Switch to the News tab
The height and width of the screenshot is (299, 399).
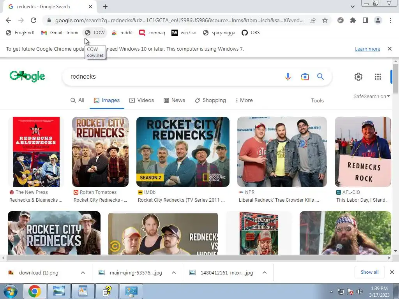click(174, 100)
